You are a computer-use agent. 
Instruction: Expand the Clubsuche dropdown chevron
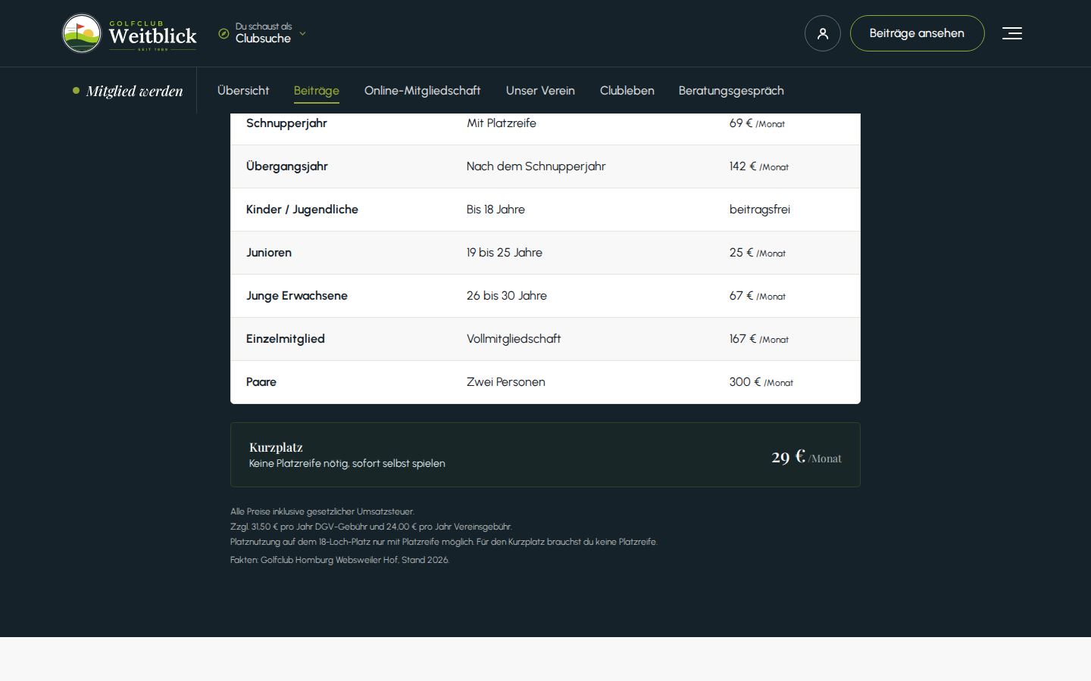coord(302,33)
